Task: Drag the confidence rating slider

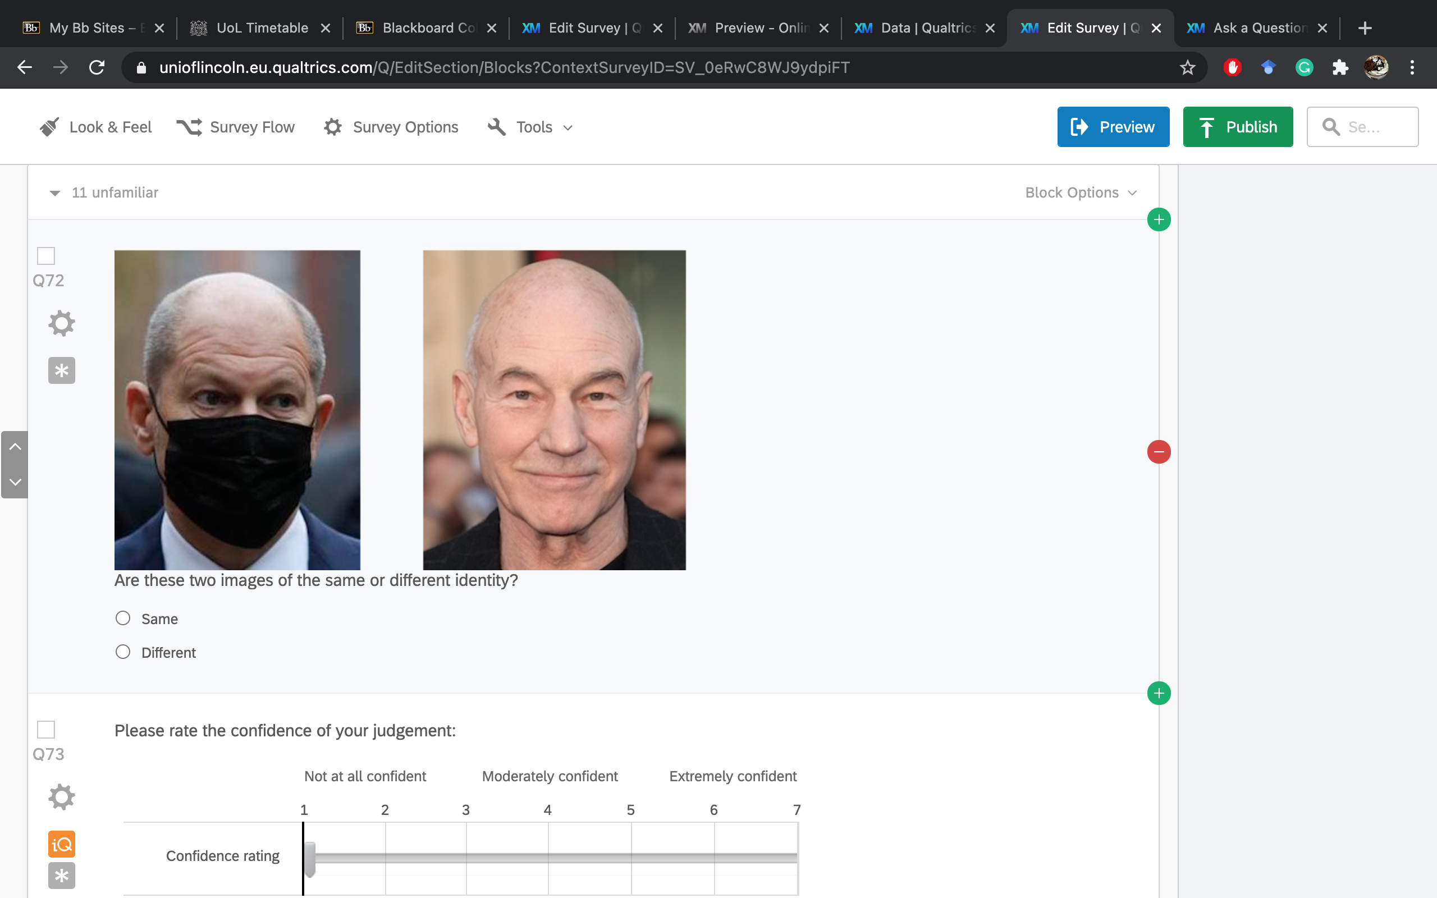Action: point(309,854)
